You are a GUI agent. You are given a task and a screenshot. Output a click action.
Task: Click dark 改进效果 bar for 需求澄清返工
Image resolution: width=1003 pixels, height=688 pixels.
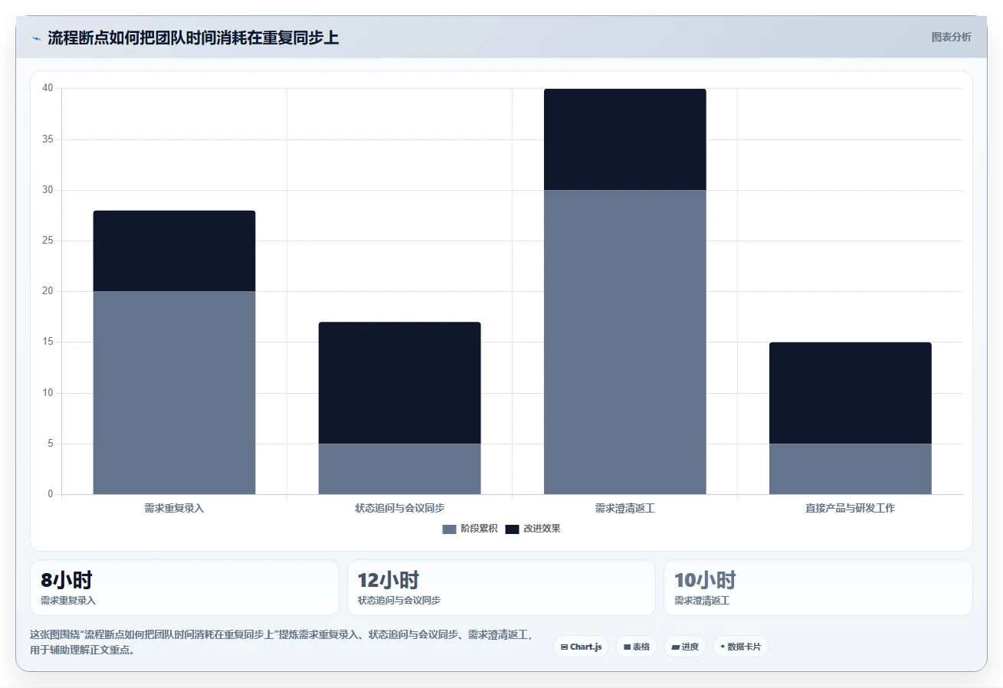[x=624, y=139]
